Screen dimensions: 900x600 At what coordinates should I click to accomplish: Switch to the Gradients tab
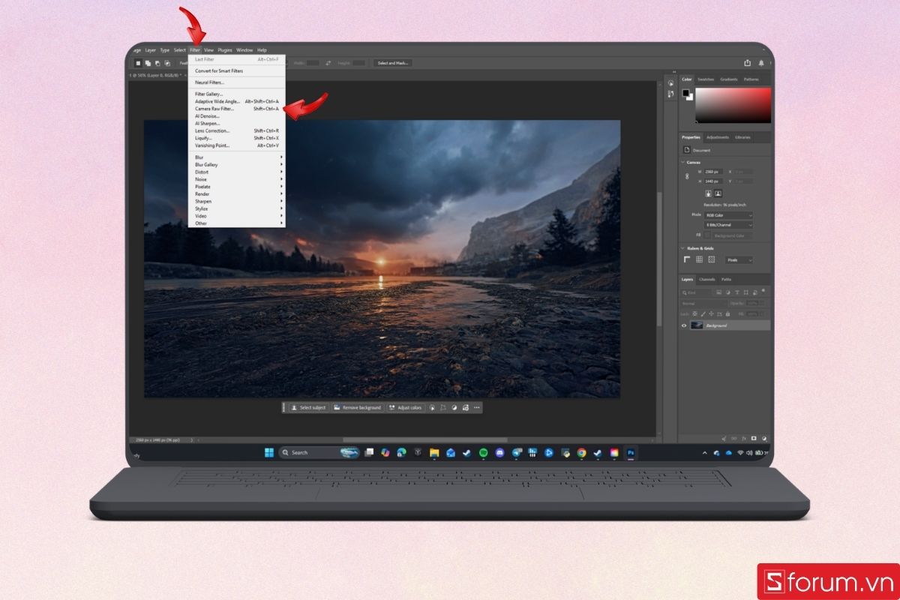pos(728,79)
